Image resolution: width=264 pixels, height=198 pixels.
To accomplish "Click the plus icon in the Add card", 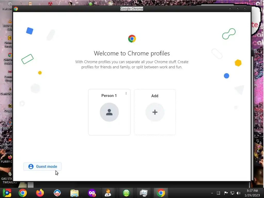I will click(x=155, y=112).
